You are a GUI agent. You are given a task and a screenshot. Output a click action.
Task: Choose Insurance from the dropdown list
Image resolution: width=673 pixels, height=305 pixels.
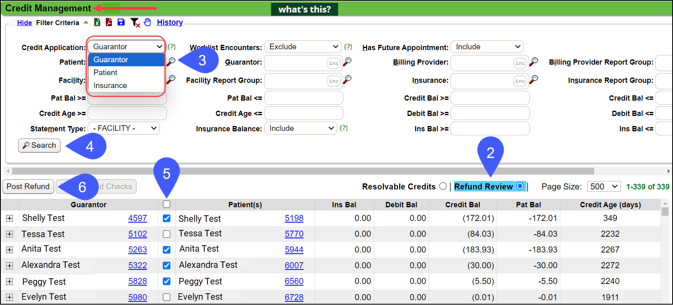point(126,85)
